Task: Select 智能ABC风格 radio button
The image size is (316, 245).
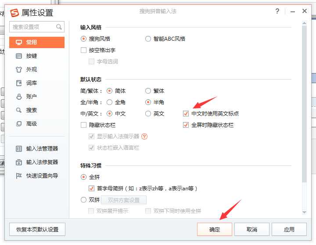Action: [148, 39]
